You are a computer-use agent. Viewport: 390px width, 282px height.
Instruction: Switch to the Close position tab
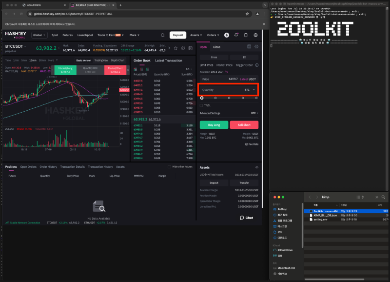[216, 47]
